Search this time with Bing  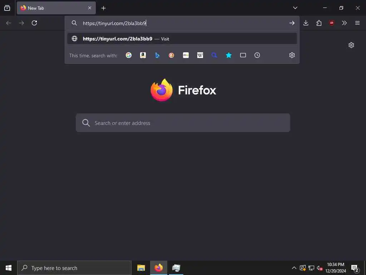[x=157, y=55]
